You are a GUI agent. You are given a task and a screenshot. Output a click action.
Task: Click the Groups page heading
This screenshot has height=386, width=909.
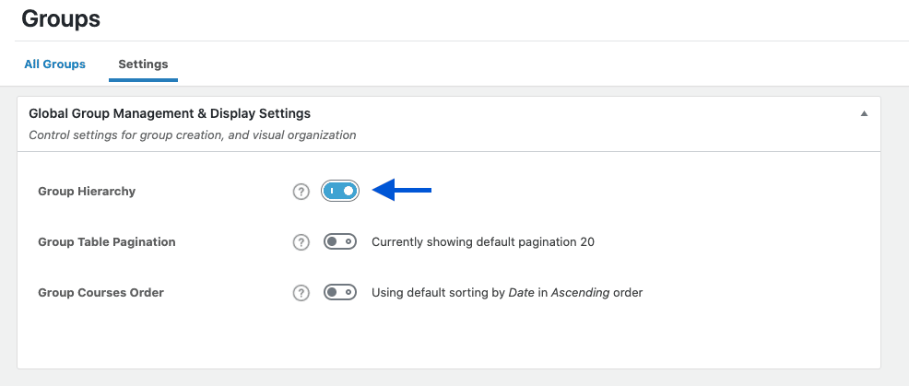[61, 19]
